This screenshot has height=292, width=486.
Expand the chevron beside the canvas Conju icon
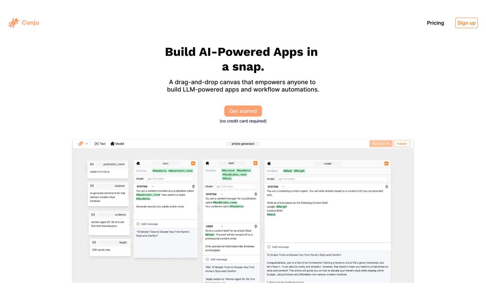pyautogui.click(x=87, y=144)
